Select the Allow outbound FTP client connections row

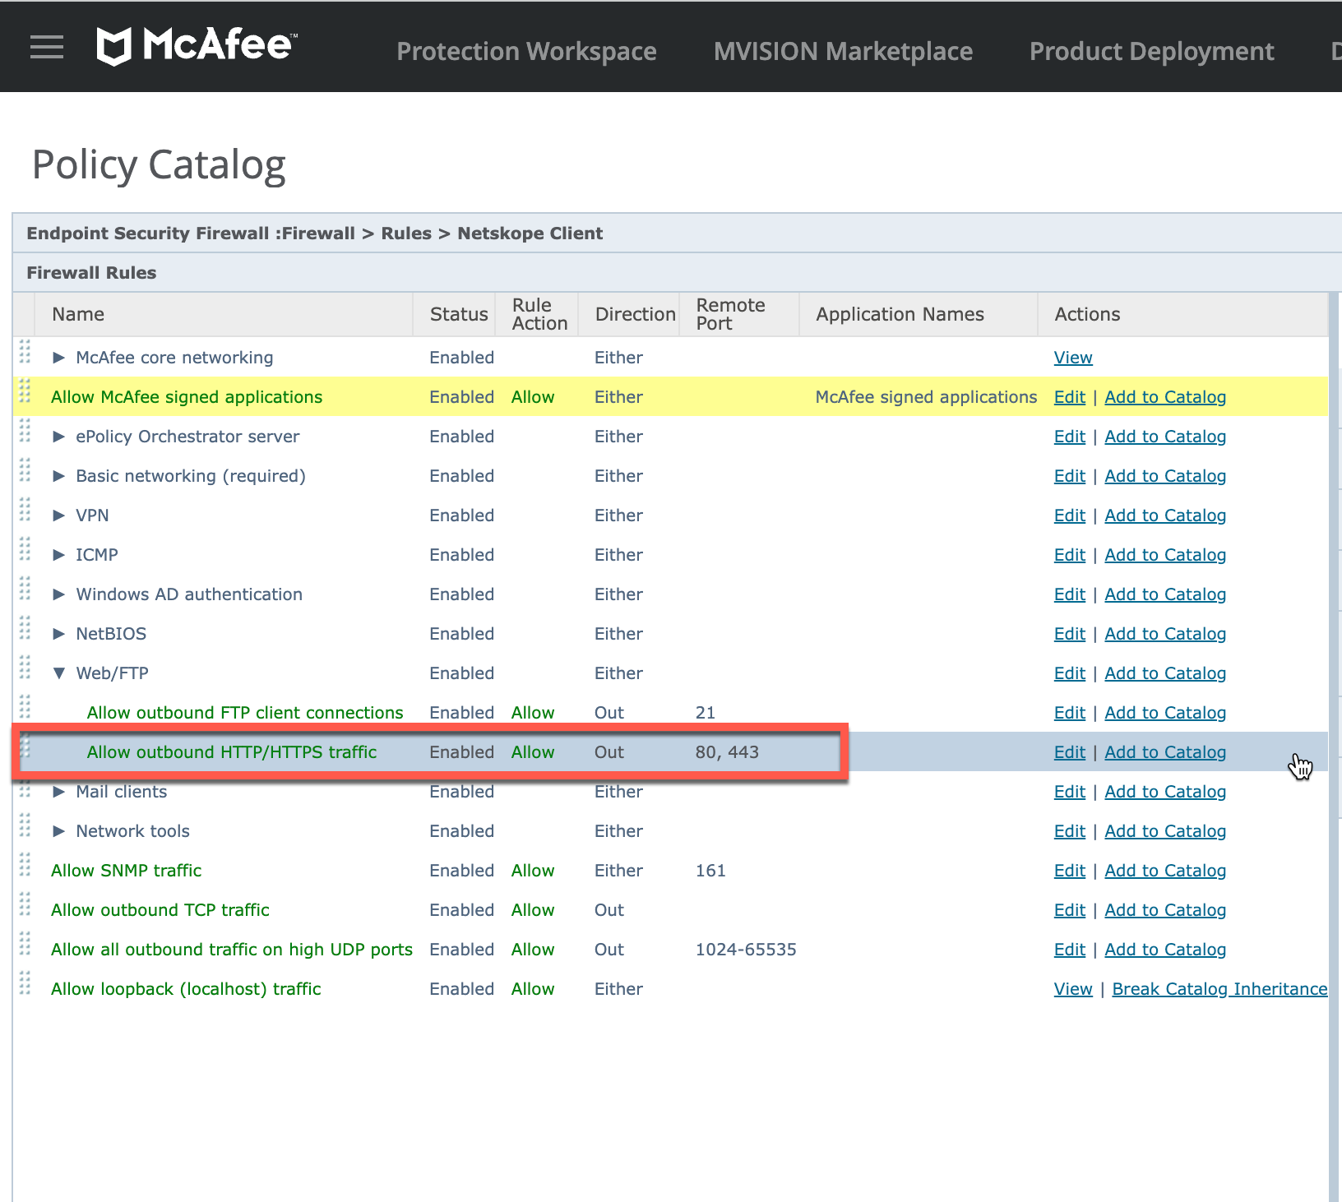245,713
